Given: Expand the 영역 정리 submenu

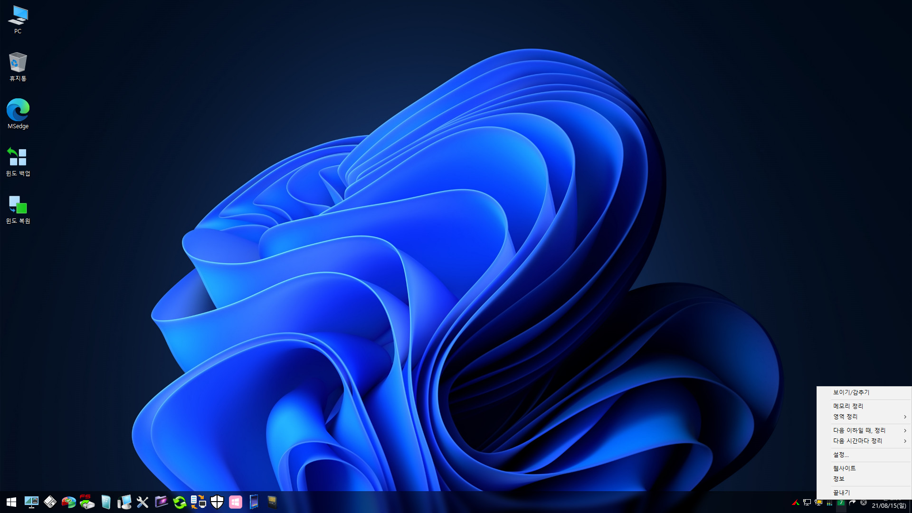Looking at the screenshot, I should tap(864, 417).
